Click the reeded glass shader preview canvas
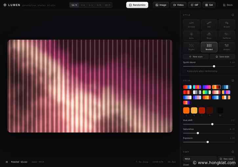The width and height of the screenshot is (238, 167). point(90,86)
